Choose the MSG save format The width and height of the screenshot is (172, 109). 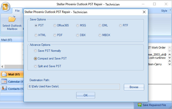coord(81,25)
